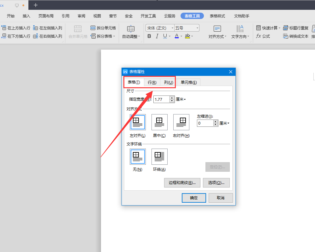Open left indent unit 厘米 dropdown
The height and width of the screenshot is (252, 315).
point(224,123)
